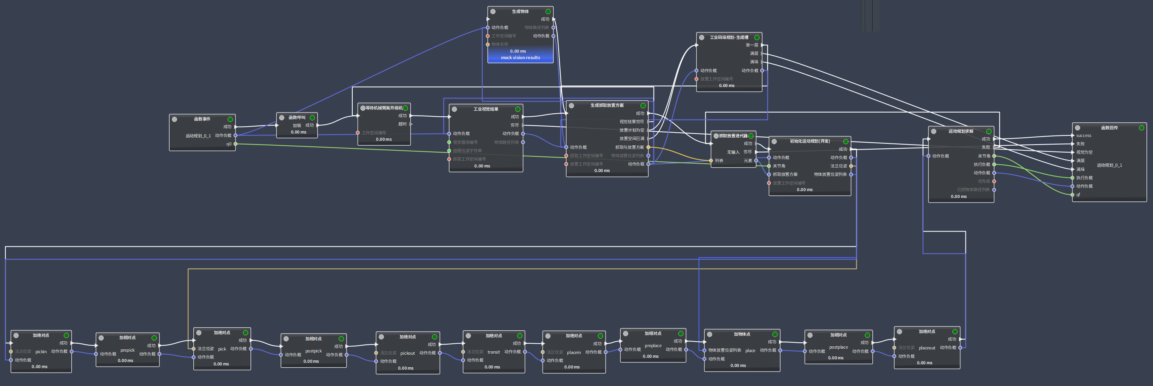Click success input on 函数回传
The height and width of the screenshot is (386, 1153).
pos(1073,136)
